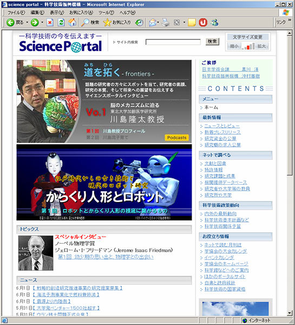Go to the Home page icon
Screen dimensions: 295x325
click(73, 22)
